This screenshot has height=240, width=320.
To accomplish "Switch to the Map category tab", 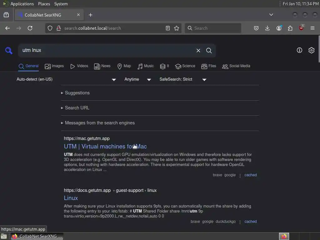I will click(124, 66).
